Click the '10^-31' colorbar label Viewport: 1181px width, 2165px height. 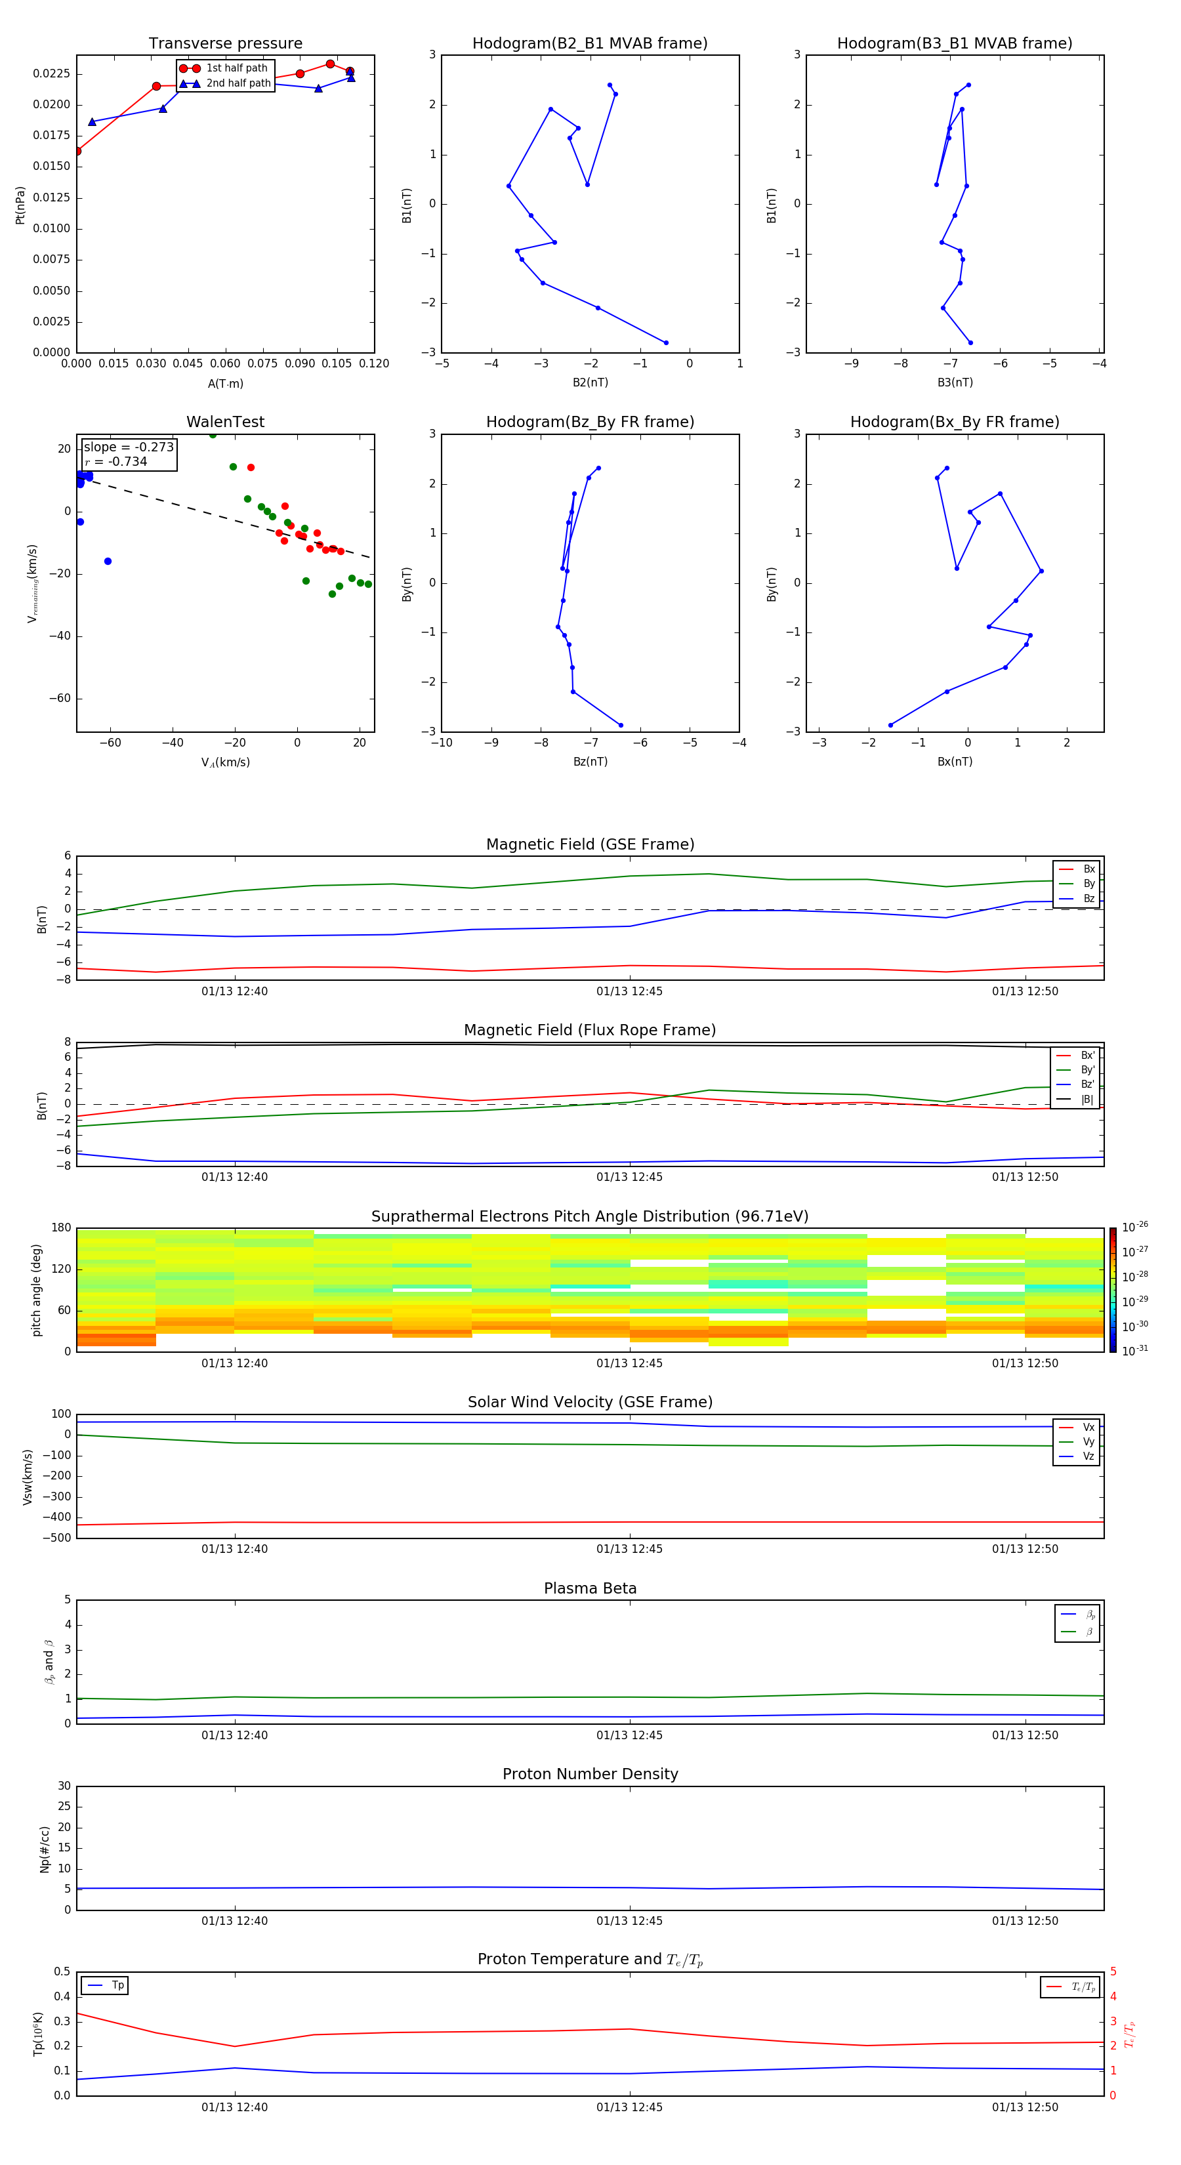(x=1135, y=1351)
